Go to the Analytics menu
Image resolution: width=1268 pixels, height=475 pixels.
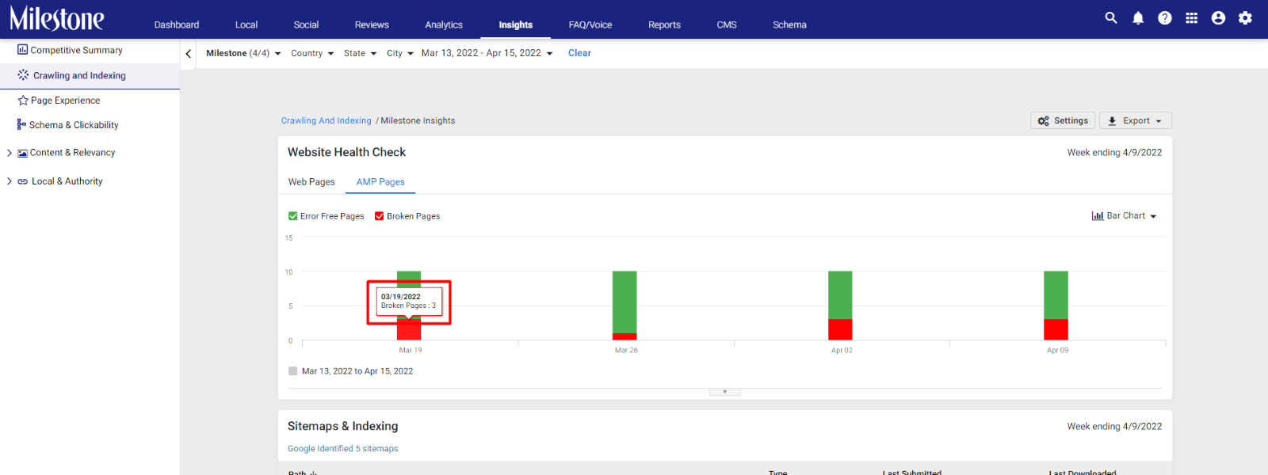coord(444,25)
